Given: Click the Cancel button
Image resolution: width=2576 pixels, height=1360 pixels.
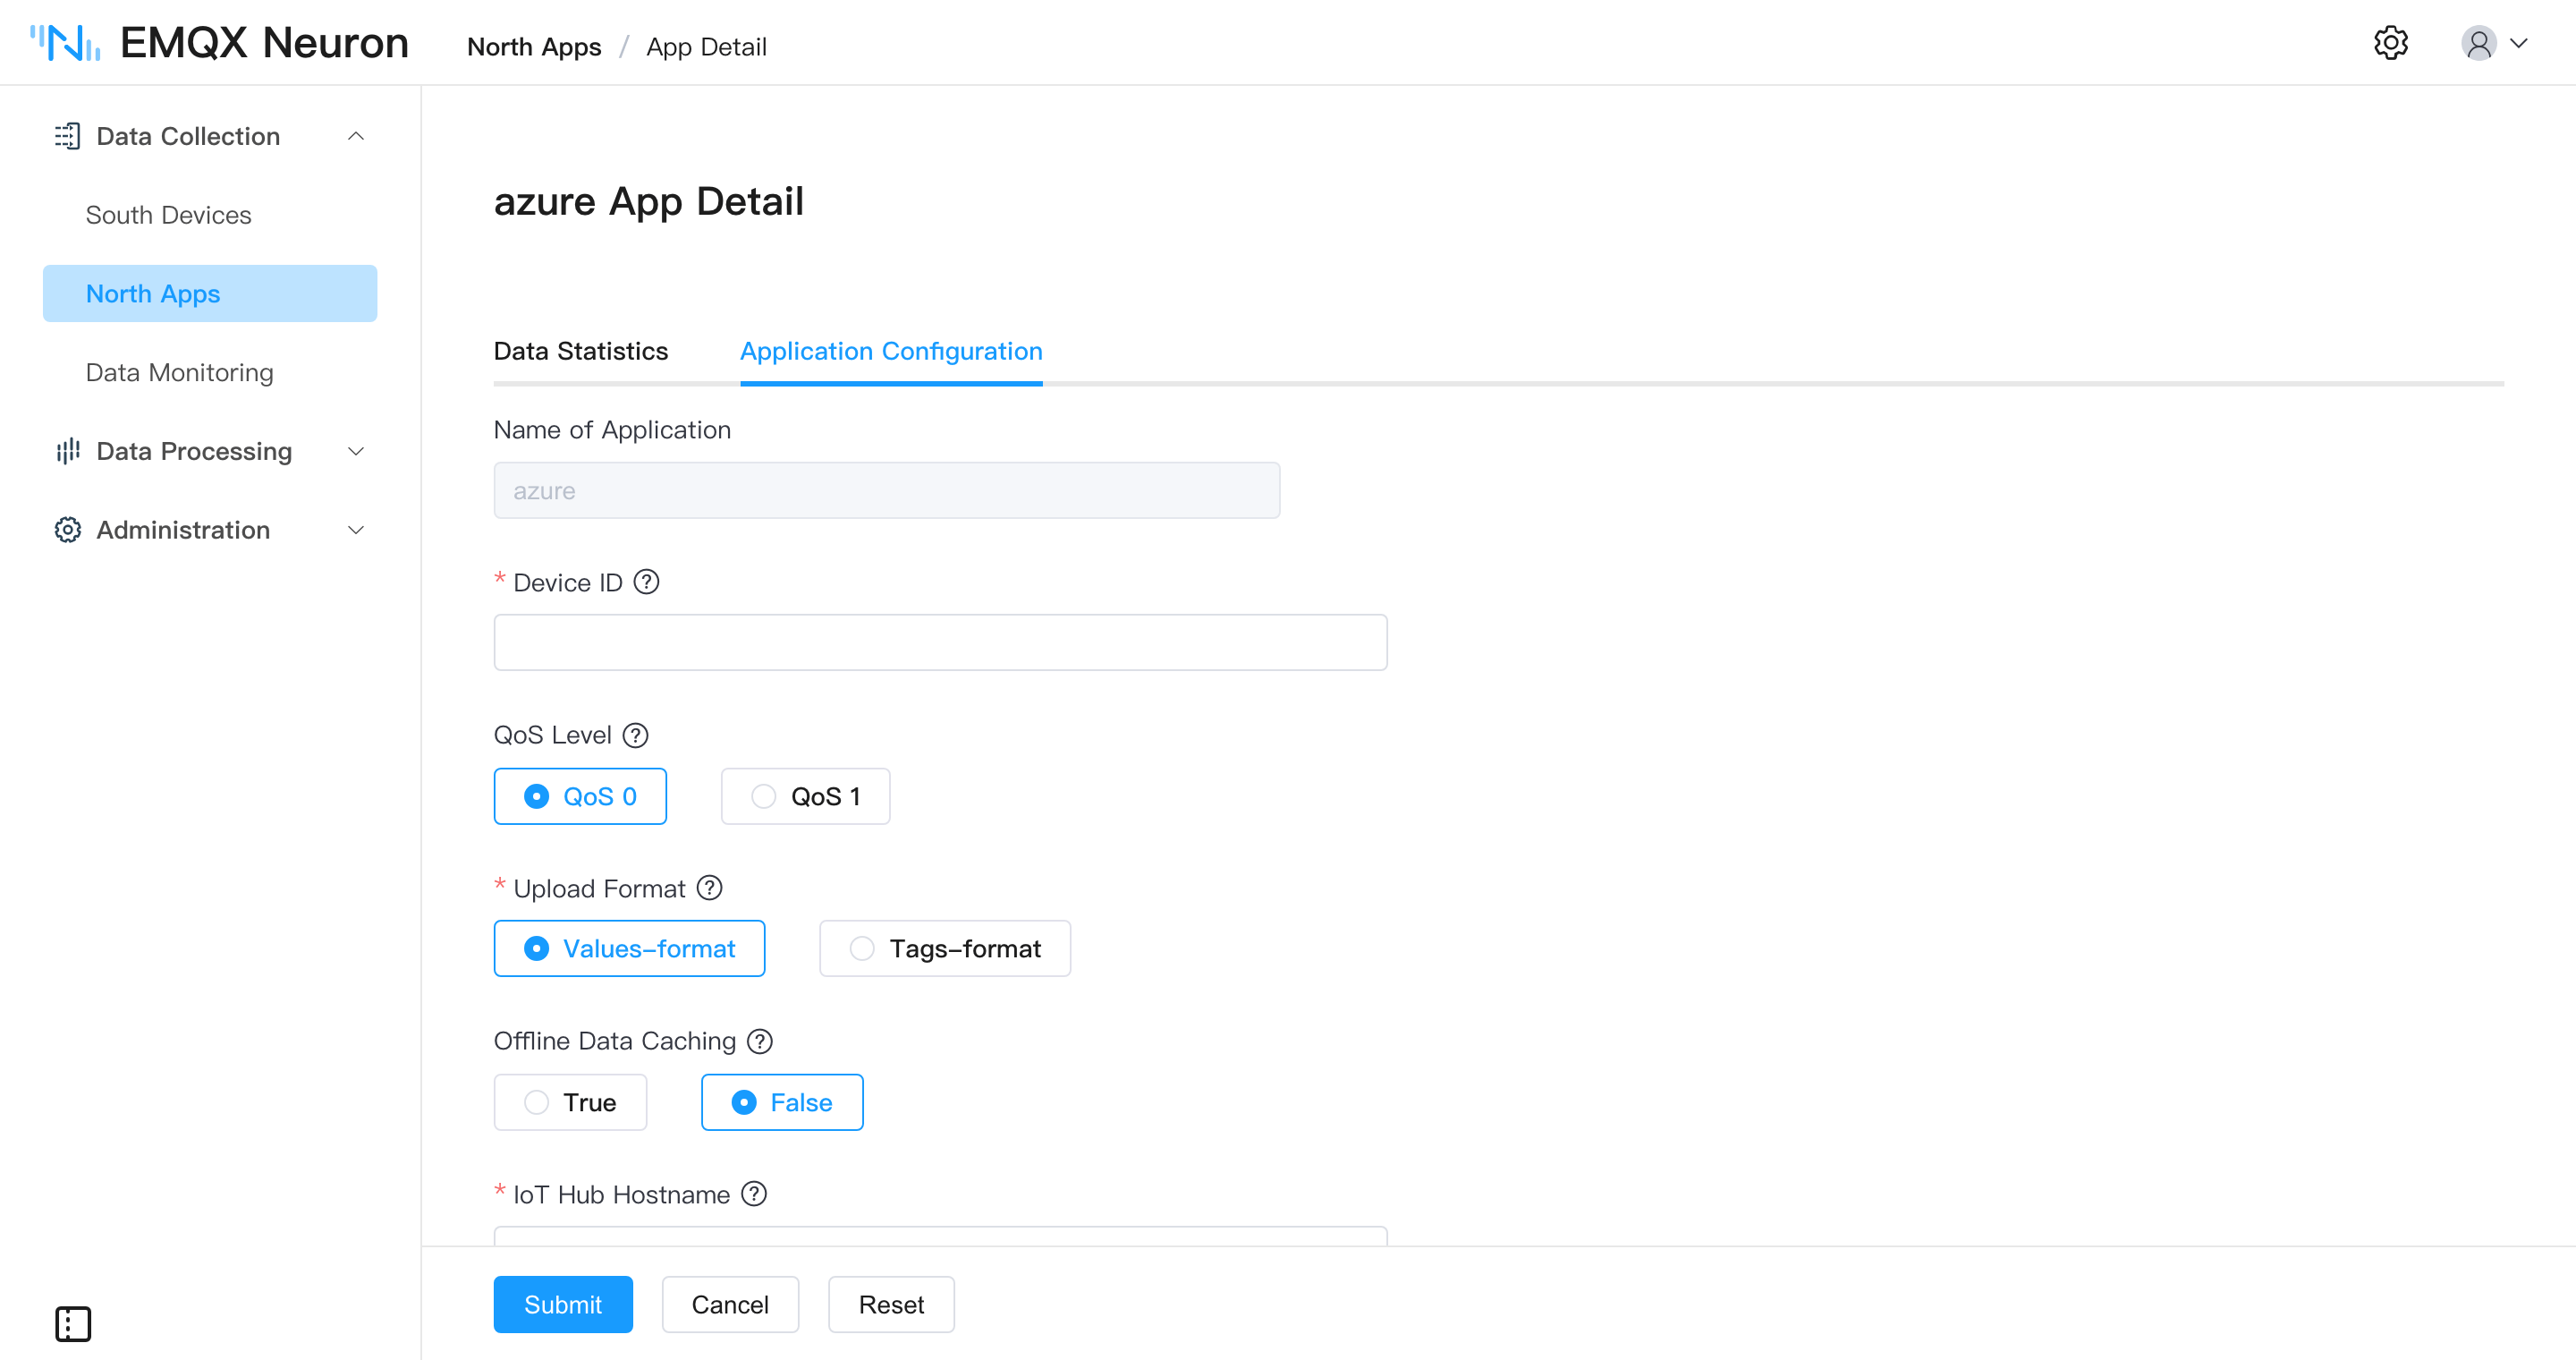Looking at the screenshot, I should [730, 1304].
